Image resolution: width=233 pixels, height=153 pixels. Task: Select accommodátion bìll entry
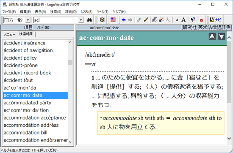pyautogui.click(x=35, y=133)
